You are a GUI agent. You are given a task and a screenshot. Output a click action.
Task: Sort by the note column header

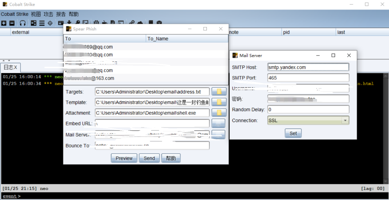tap(255, 32)
